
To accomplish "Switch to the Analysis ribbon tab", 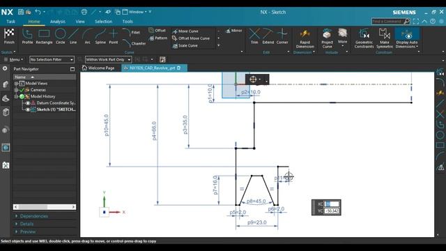I will pyautogui.click(x=57, y=22).
